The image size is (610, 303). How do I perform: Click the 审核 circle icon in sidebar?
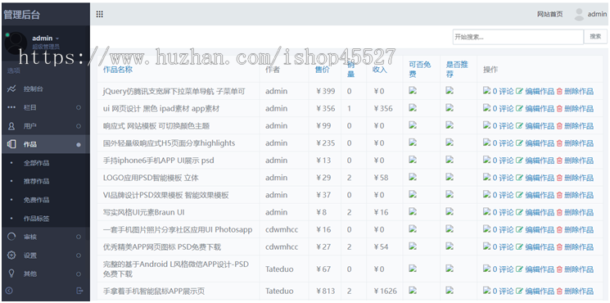11,237
